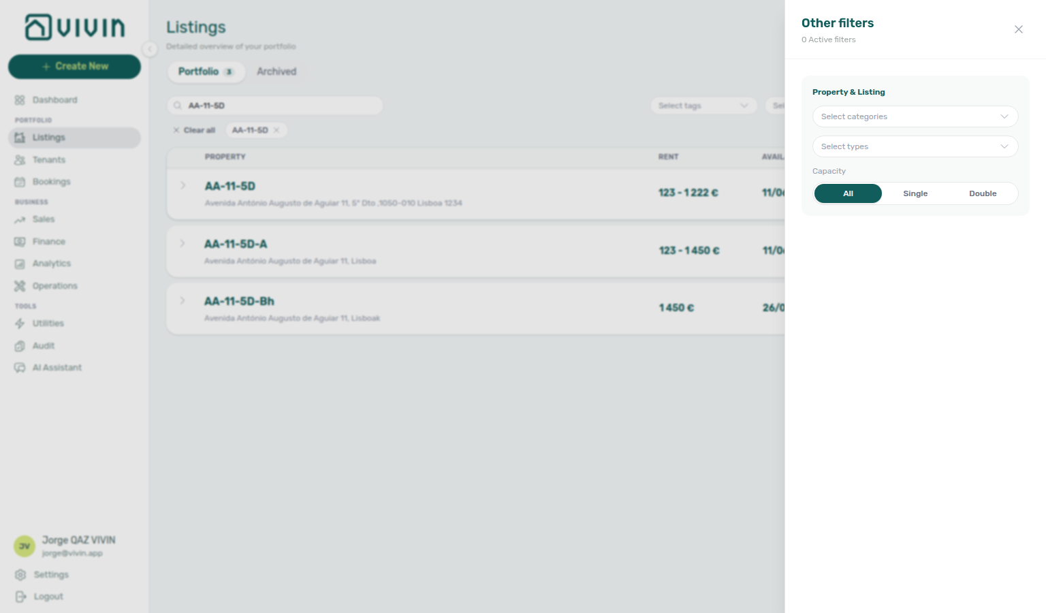Click the RENT column header
Image resolution: width=1046 pixels, height=613 pixels.
(x=669, y=157)
